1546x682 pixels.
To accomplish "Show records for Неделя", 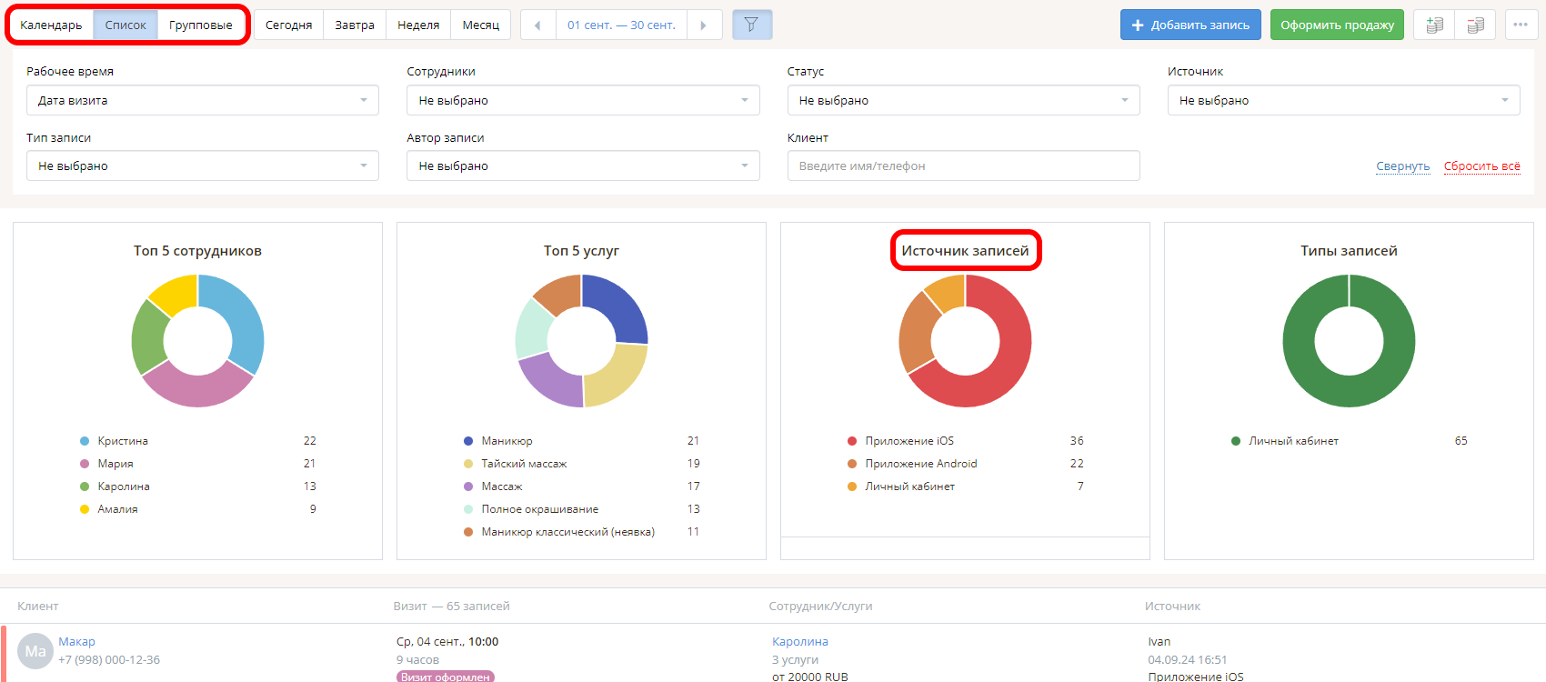I will tap(418, 25).
